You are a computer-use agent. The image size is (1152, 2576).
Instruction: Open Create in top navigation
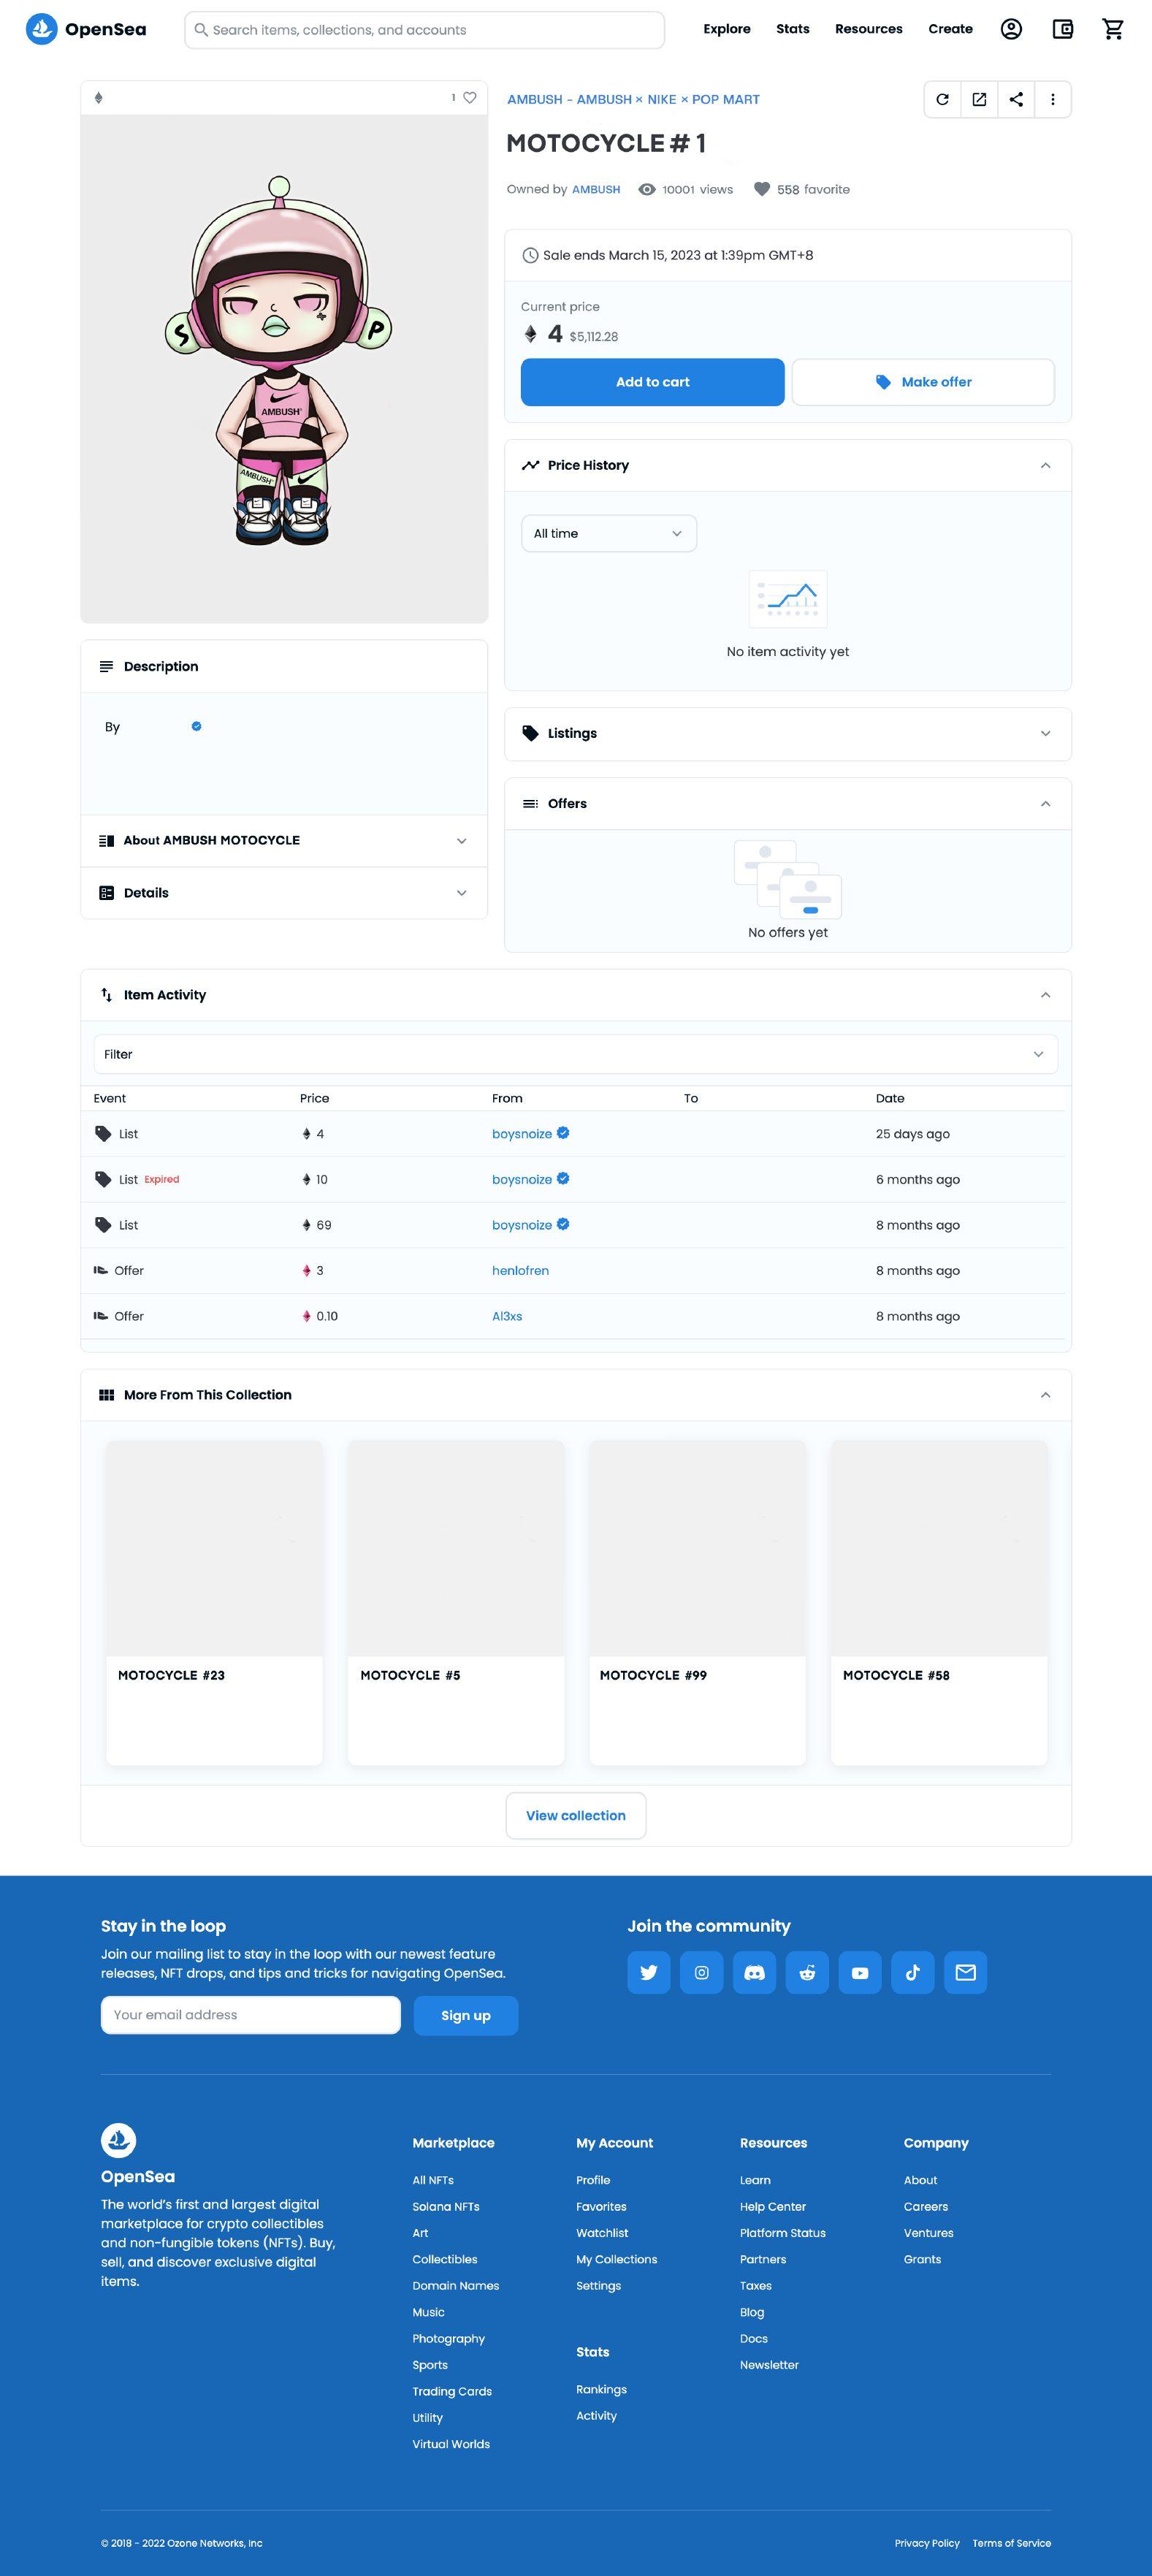(950, 29)
